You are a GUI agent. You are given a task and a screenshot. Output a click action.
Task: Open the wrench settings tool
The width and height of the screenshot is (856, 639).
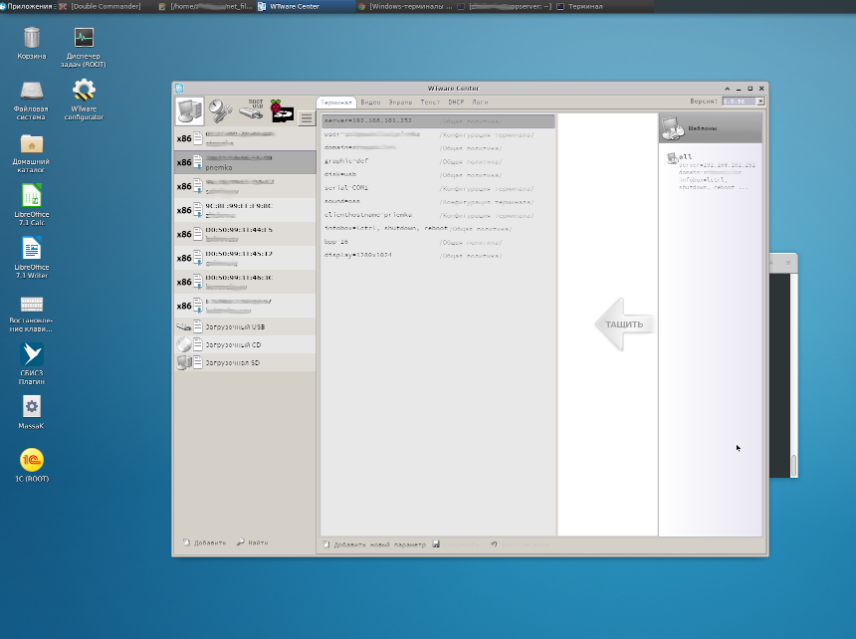[x=221, y=112]
